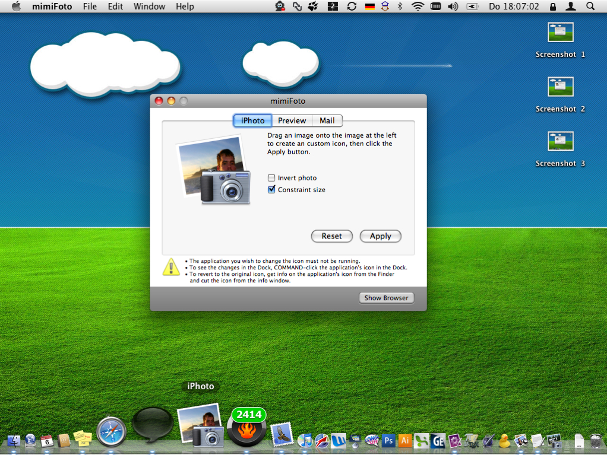The width and height of the screenshot is (607, 455).
Task: Click the Spaces number 2 icon in the menu bar
Action: [333, 7]
